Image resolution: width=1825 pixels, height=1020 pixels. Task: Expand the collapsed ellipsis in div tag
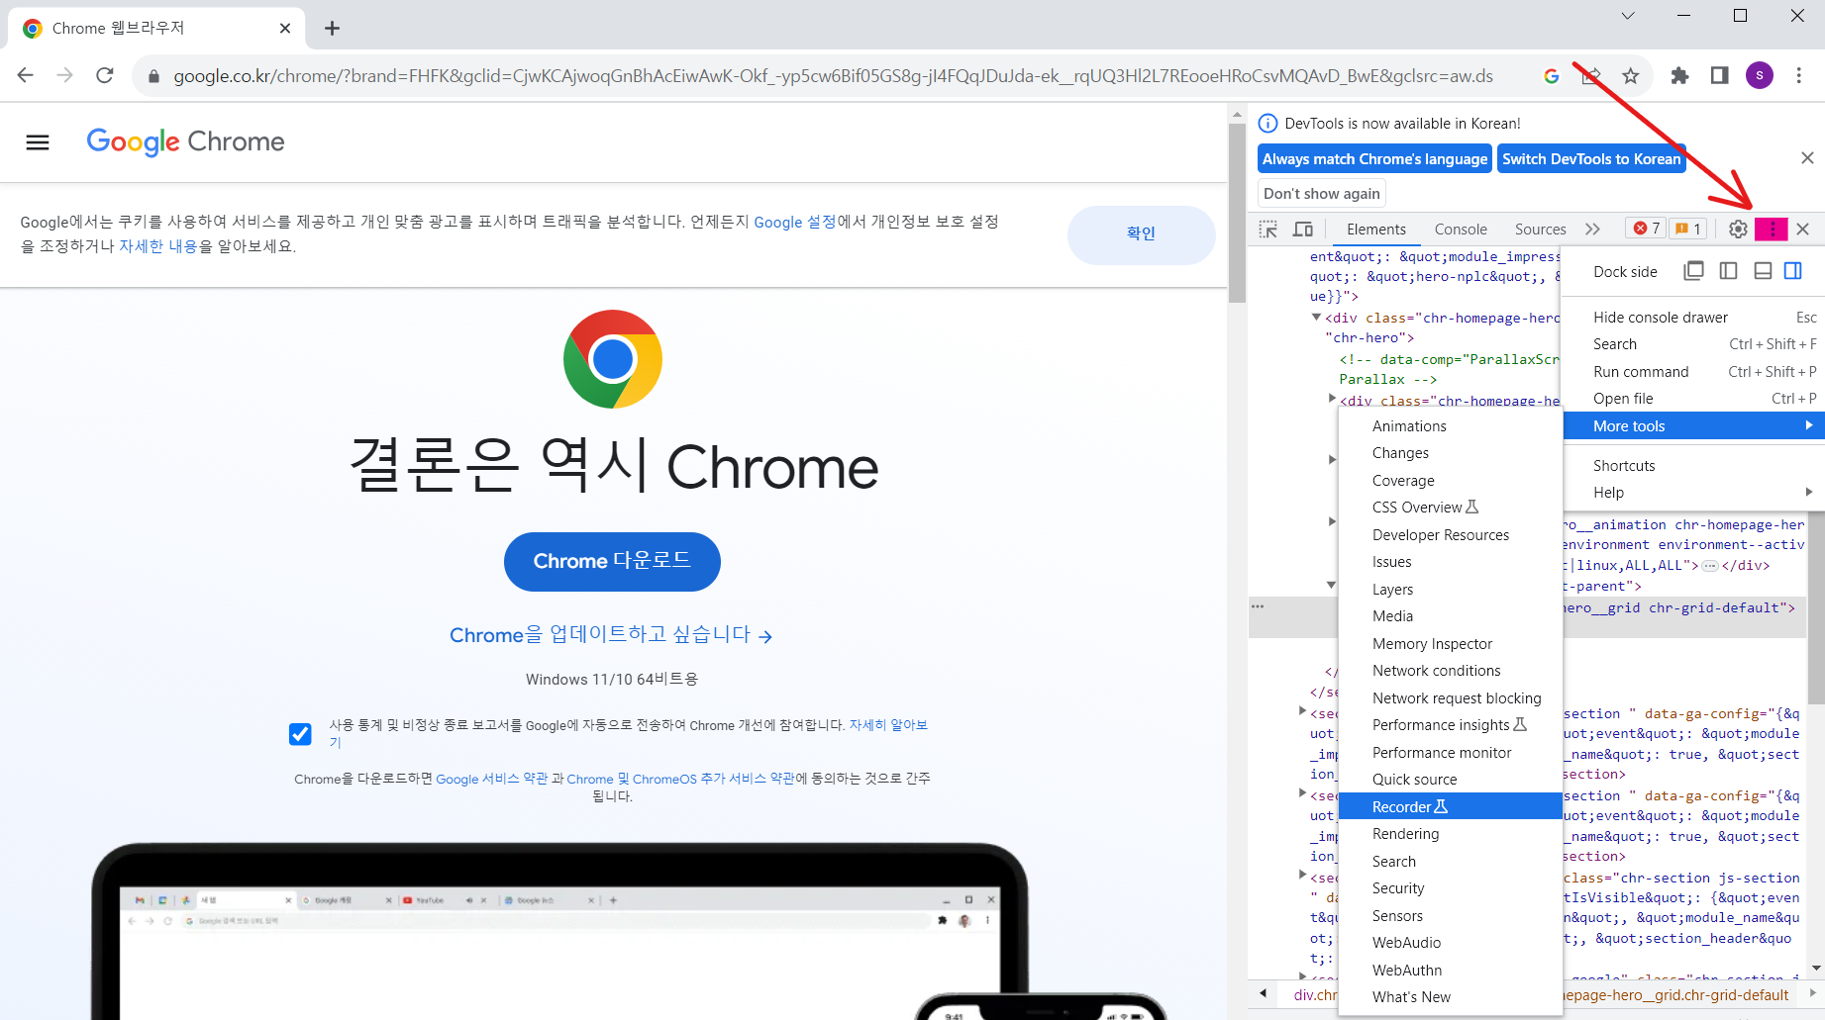pos(1710,566)
